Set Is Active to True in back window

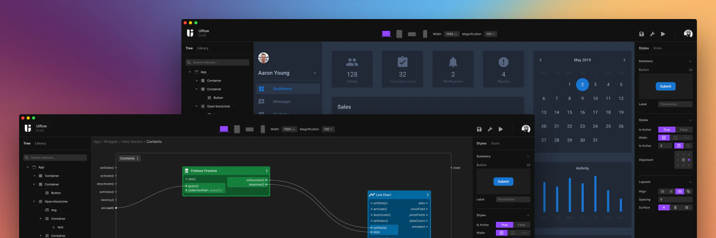click(667, 129)
